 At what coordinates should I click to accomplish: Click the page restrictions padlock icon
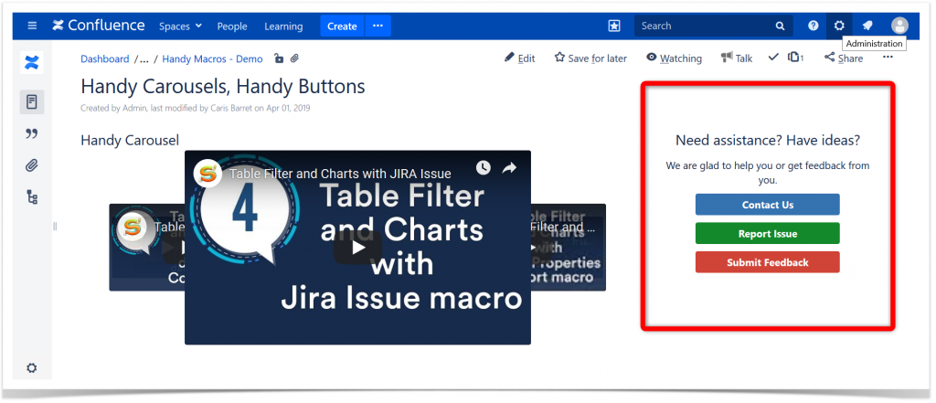279,58
